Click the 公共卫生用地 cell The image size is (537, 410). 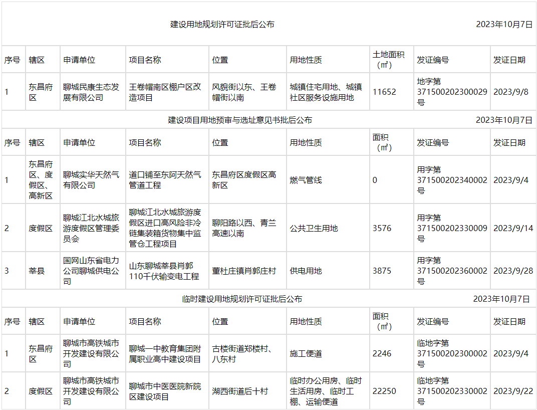tap(314, 229)
